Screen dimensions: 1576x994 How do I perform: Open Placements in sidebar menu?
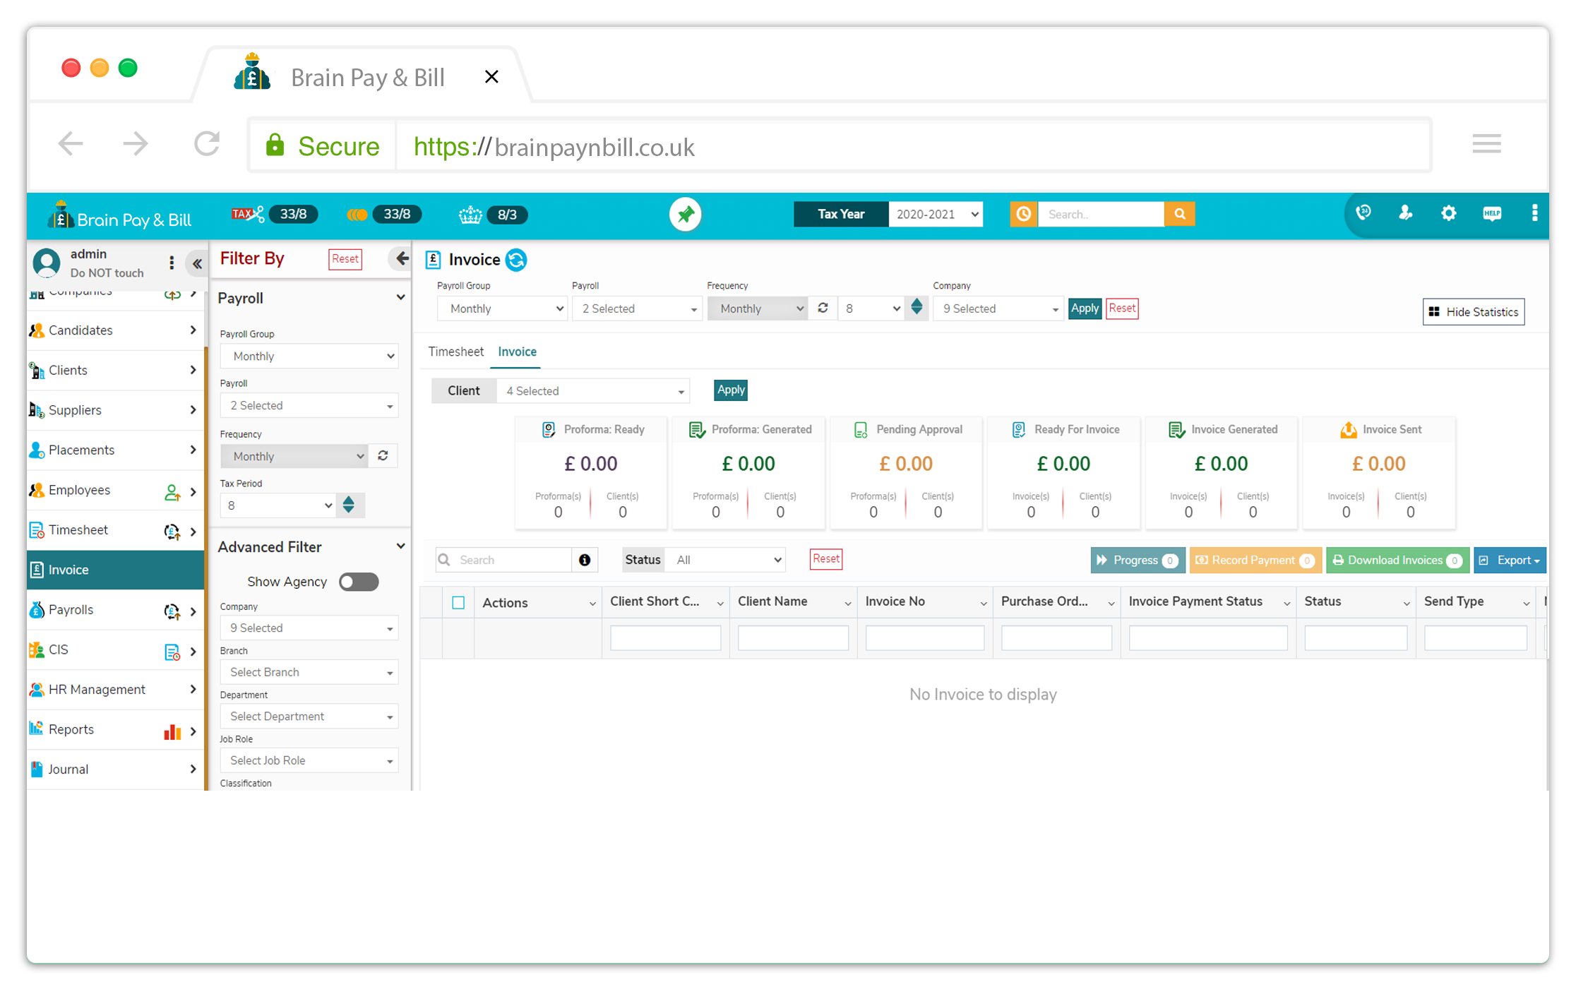116,450
